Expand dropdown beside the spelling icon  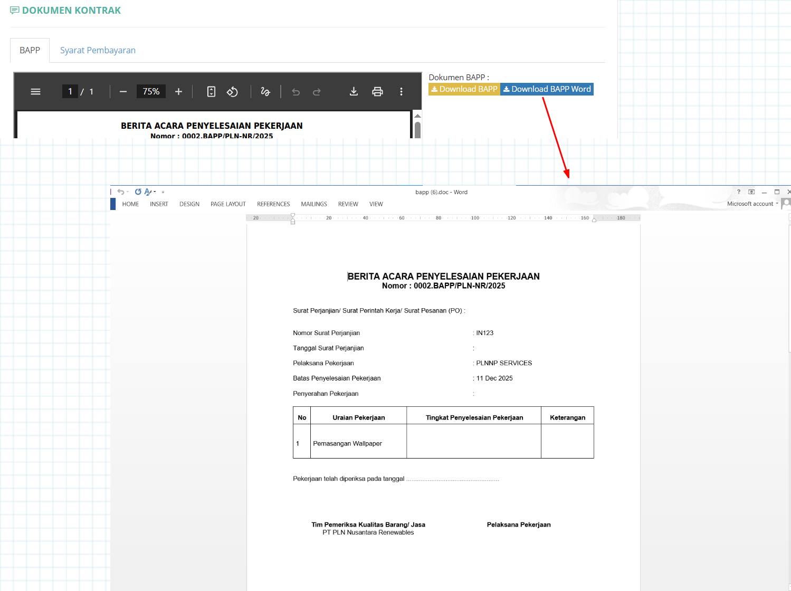[155, 192]
